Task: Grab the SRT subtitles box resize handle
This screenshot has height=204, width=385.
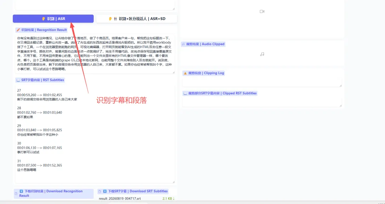Action: pos(174,182)
